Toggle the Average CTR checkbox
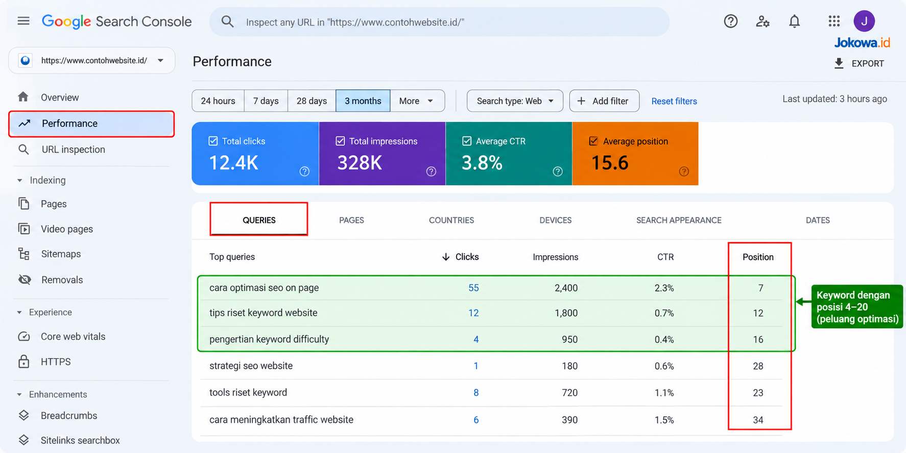Screen dimensions: 906x453 (x=467, y=141)
